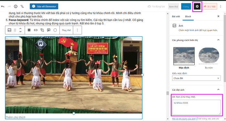Toggle the settings gear sidebar
Screen dimensions: 226x121
pos(197,6)
